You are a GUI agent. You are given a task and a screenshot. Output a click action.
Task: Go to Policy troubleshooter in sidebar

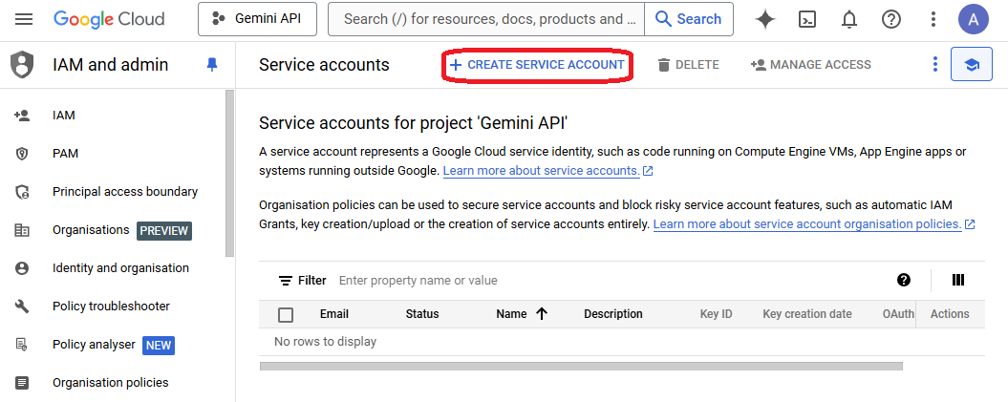coord(111,307)
